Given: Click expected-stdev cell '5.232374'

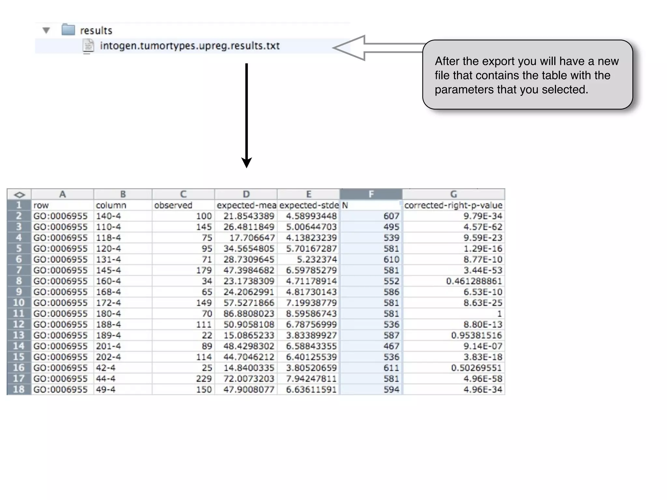Looking at the screenshot, I should point(308,259).
